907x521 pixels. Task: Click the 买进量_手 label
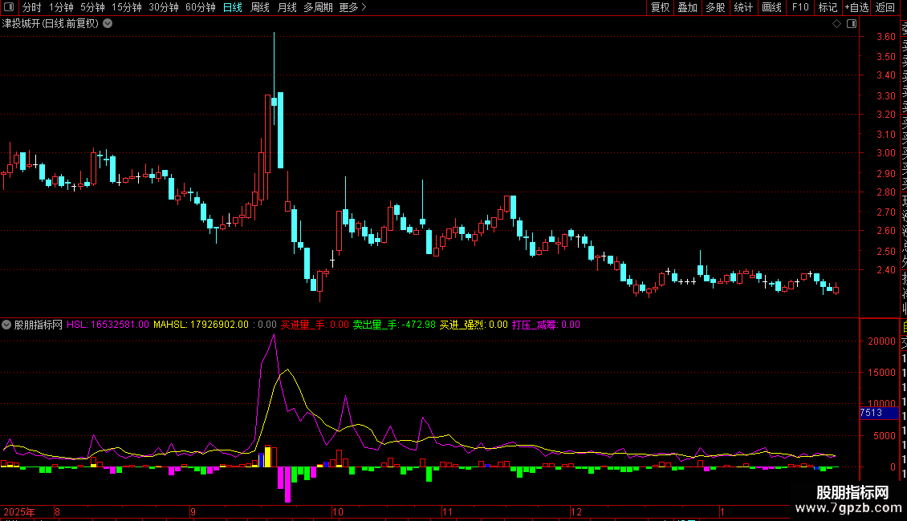click(x=303, y=325)
